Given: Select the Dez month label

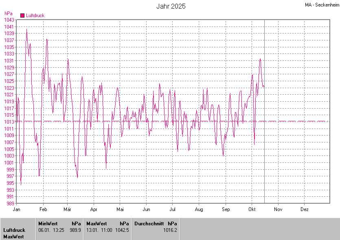Looking at the screenshot, I should coord(304,209).
